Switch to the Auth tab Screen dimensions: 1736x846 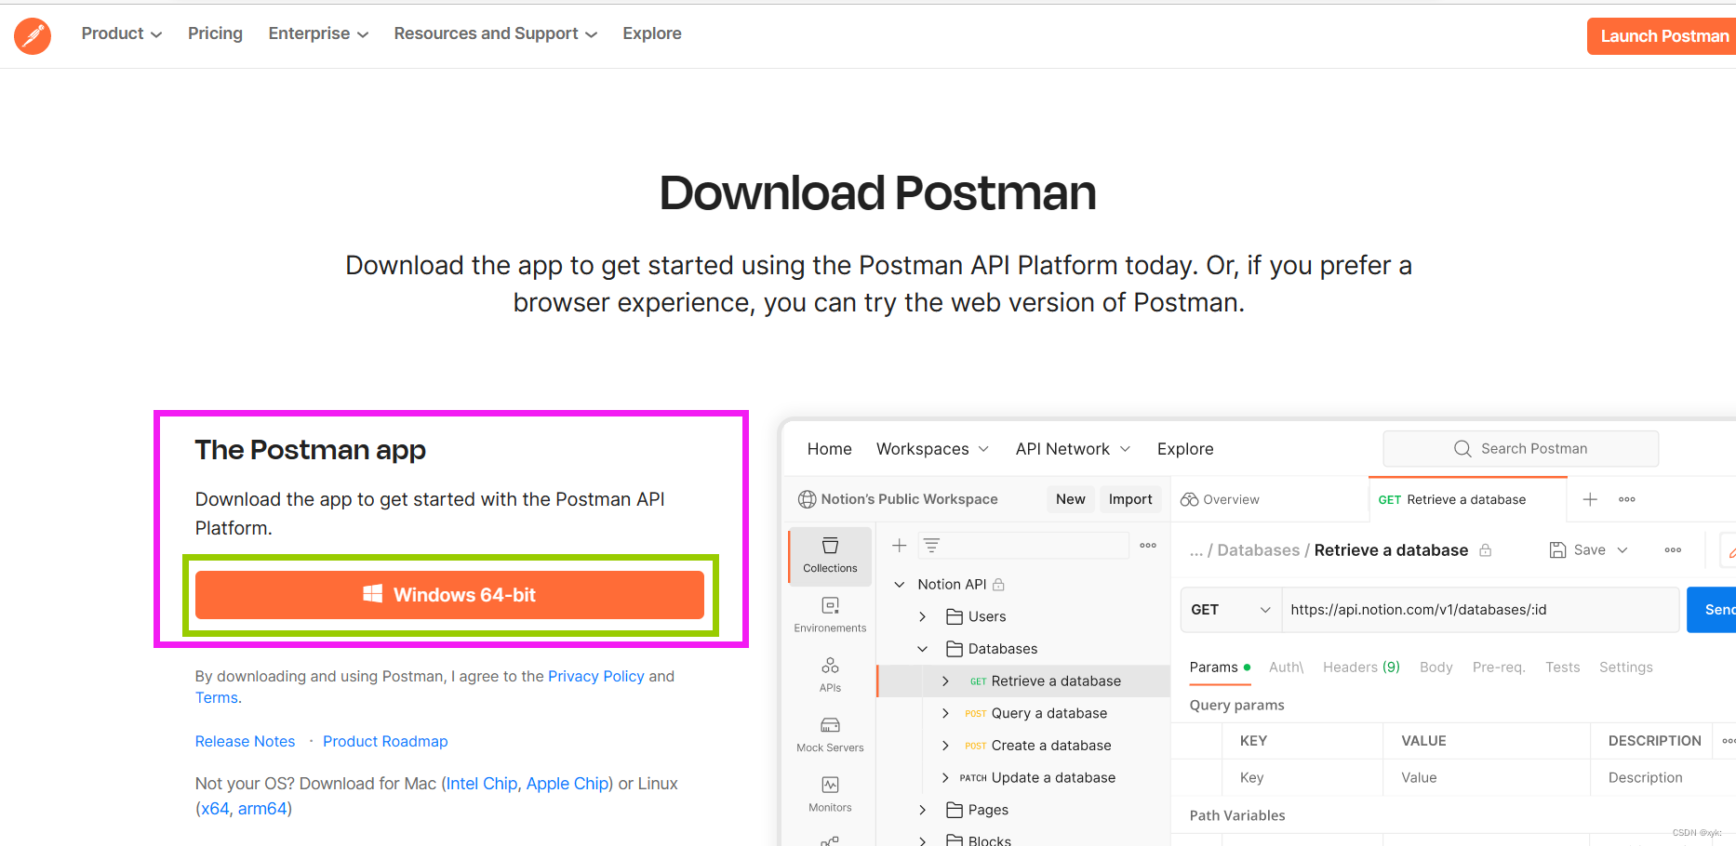[1287, 668]
